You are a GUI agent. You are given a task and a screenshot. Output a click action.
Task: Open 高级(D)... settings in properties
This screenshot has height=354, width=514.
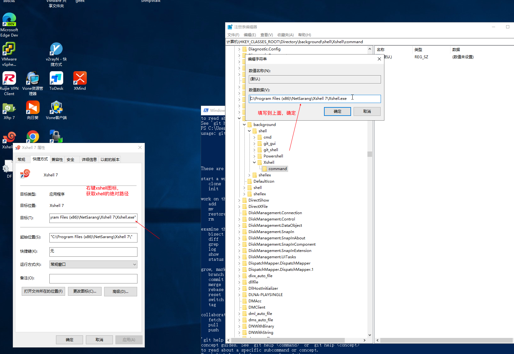[x=120, y=292]
